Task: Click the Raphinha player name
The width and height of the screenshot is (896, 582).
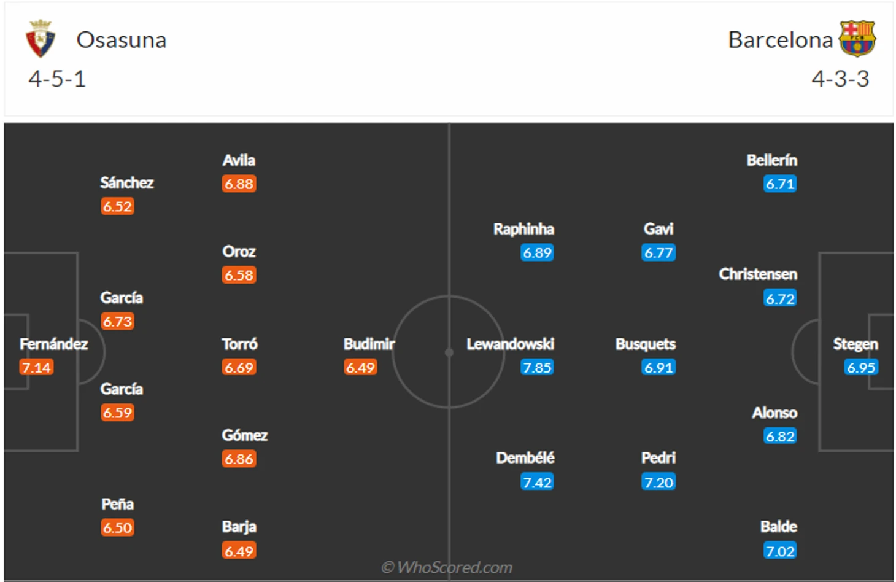Action: pyautogui.click(x=523, y=229)
